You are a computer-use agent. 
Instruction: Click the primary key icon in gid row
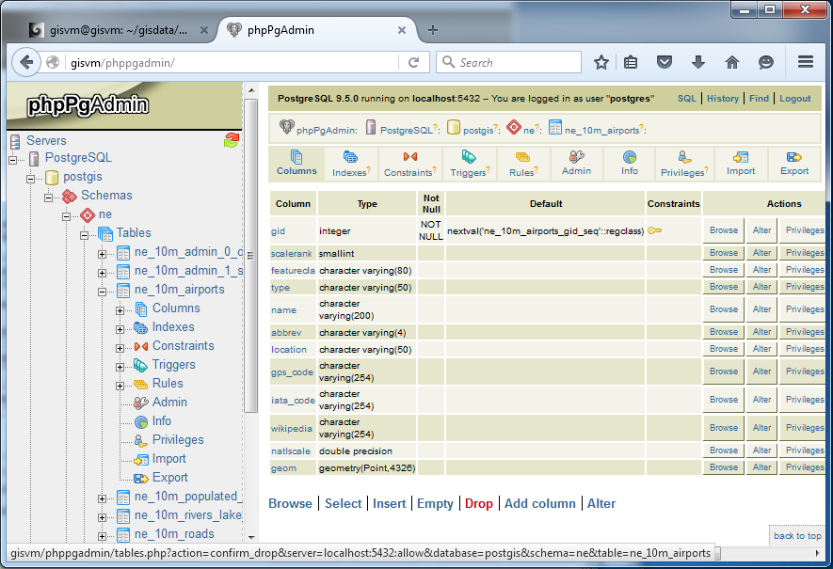click(x=654, y=230)
